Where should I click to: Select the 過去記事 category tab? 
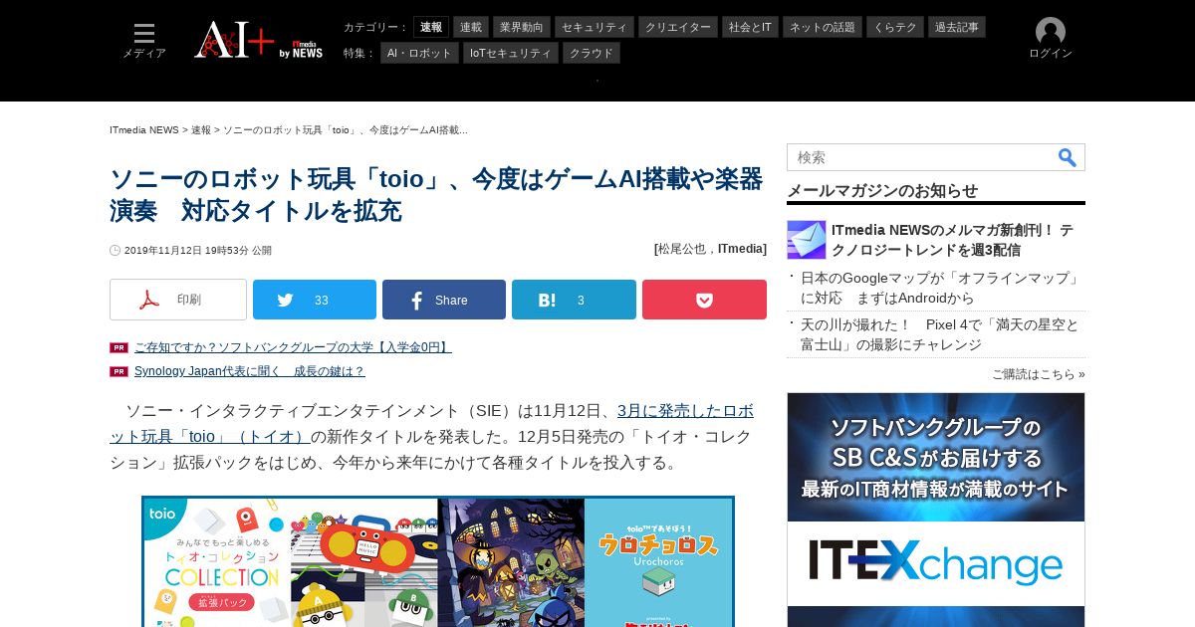pyautogui.click(x=957, y=27)
